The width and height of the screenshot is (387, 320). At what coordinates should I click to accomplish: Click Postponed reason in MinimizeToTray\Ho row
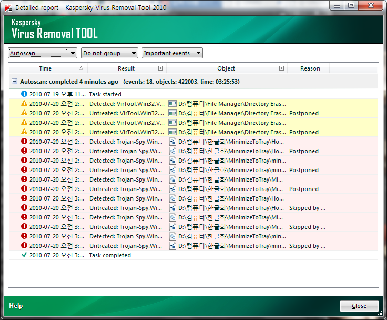(x=304, y=151)
